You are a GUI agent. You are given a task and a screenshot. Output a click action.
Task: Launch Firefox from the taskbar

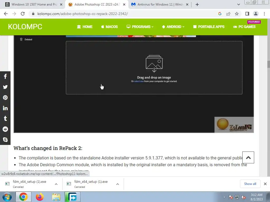click(40, 197)
